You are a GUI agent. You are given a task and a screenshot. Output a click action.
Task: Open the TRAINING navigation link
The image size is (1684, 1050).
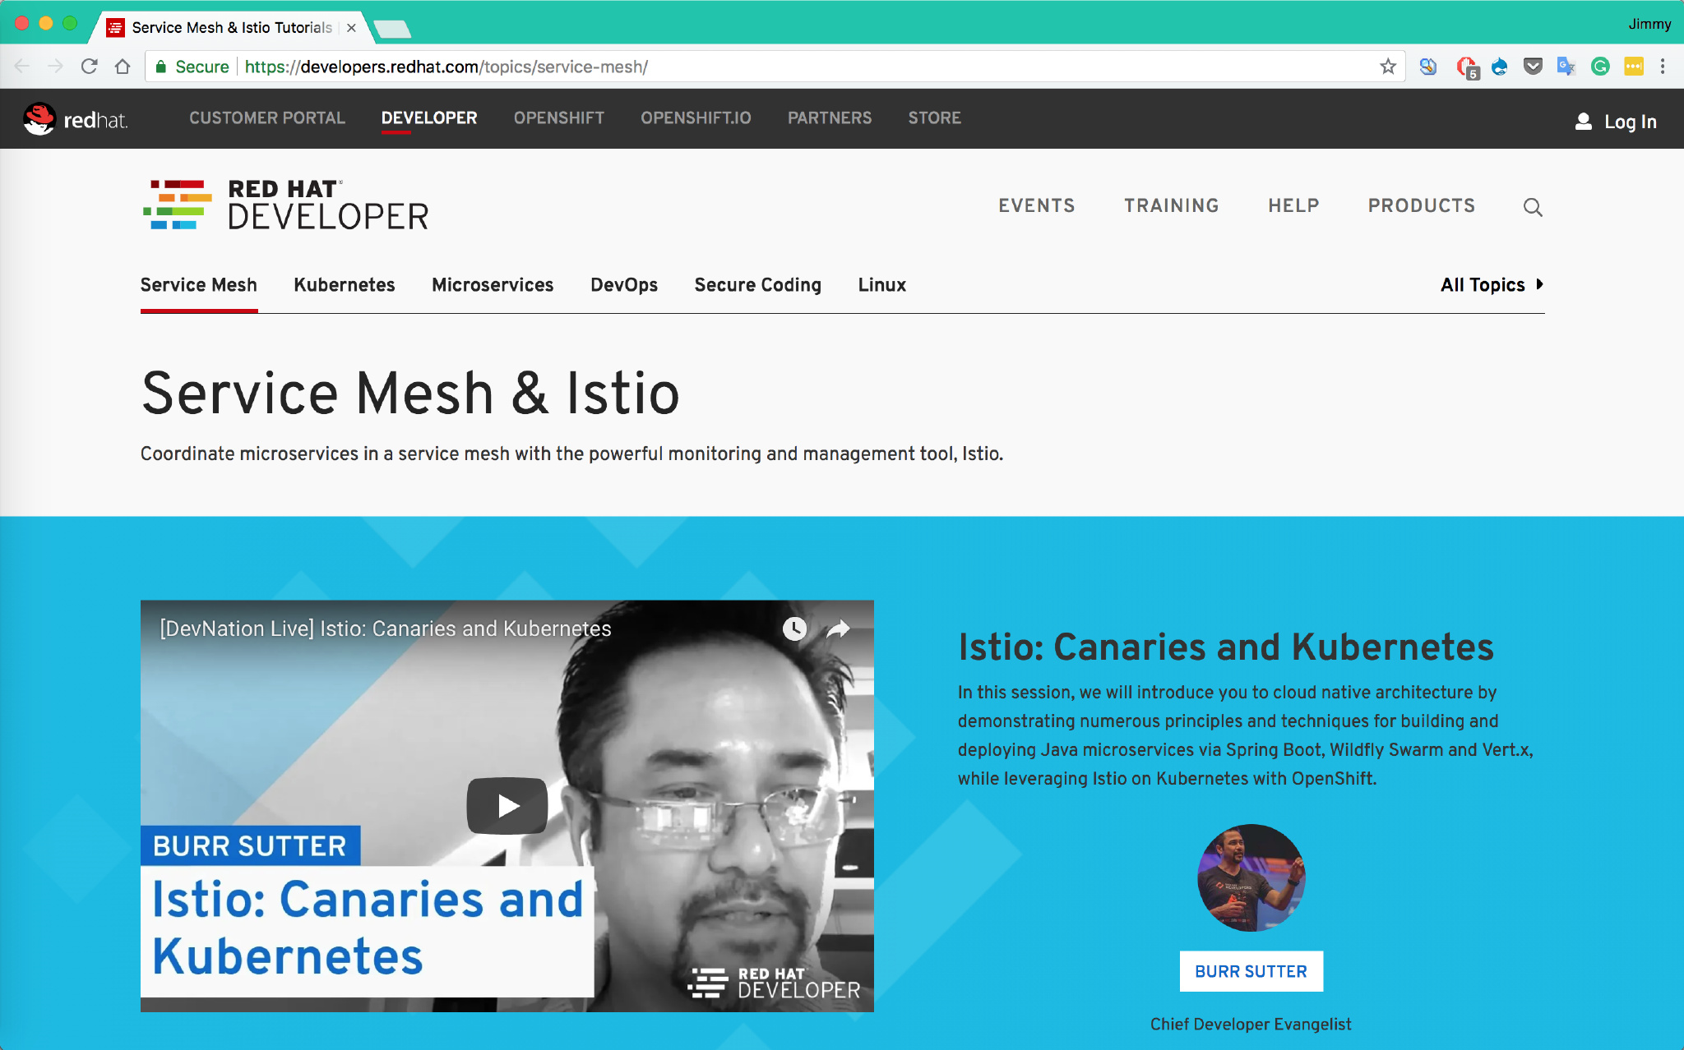pos(1171,205)
